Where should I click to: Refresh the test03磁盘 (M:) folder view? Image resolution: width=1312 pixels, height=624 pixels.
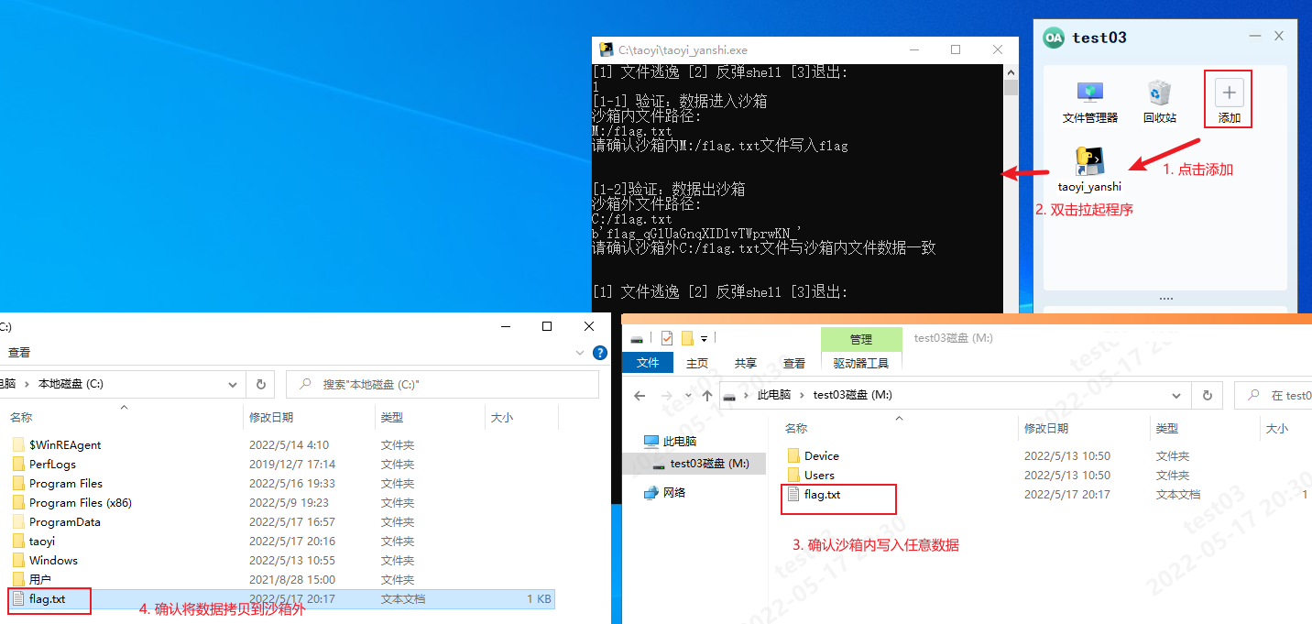[x=1207, y=396]
